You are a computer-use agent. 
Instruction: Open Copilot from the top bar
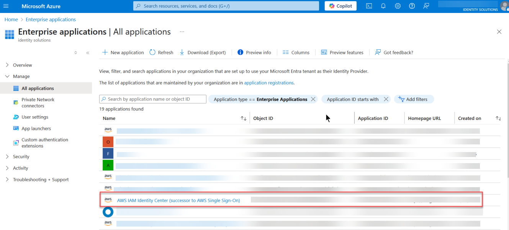click(340, 6)
